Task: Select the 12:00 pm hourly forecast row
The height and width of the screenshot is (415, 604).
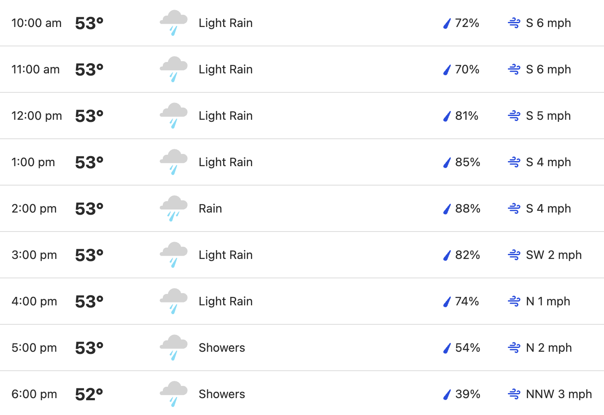Action: tap(302, 116)
